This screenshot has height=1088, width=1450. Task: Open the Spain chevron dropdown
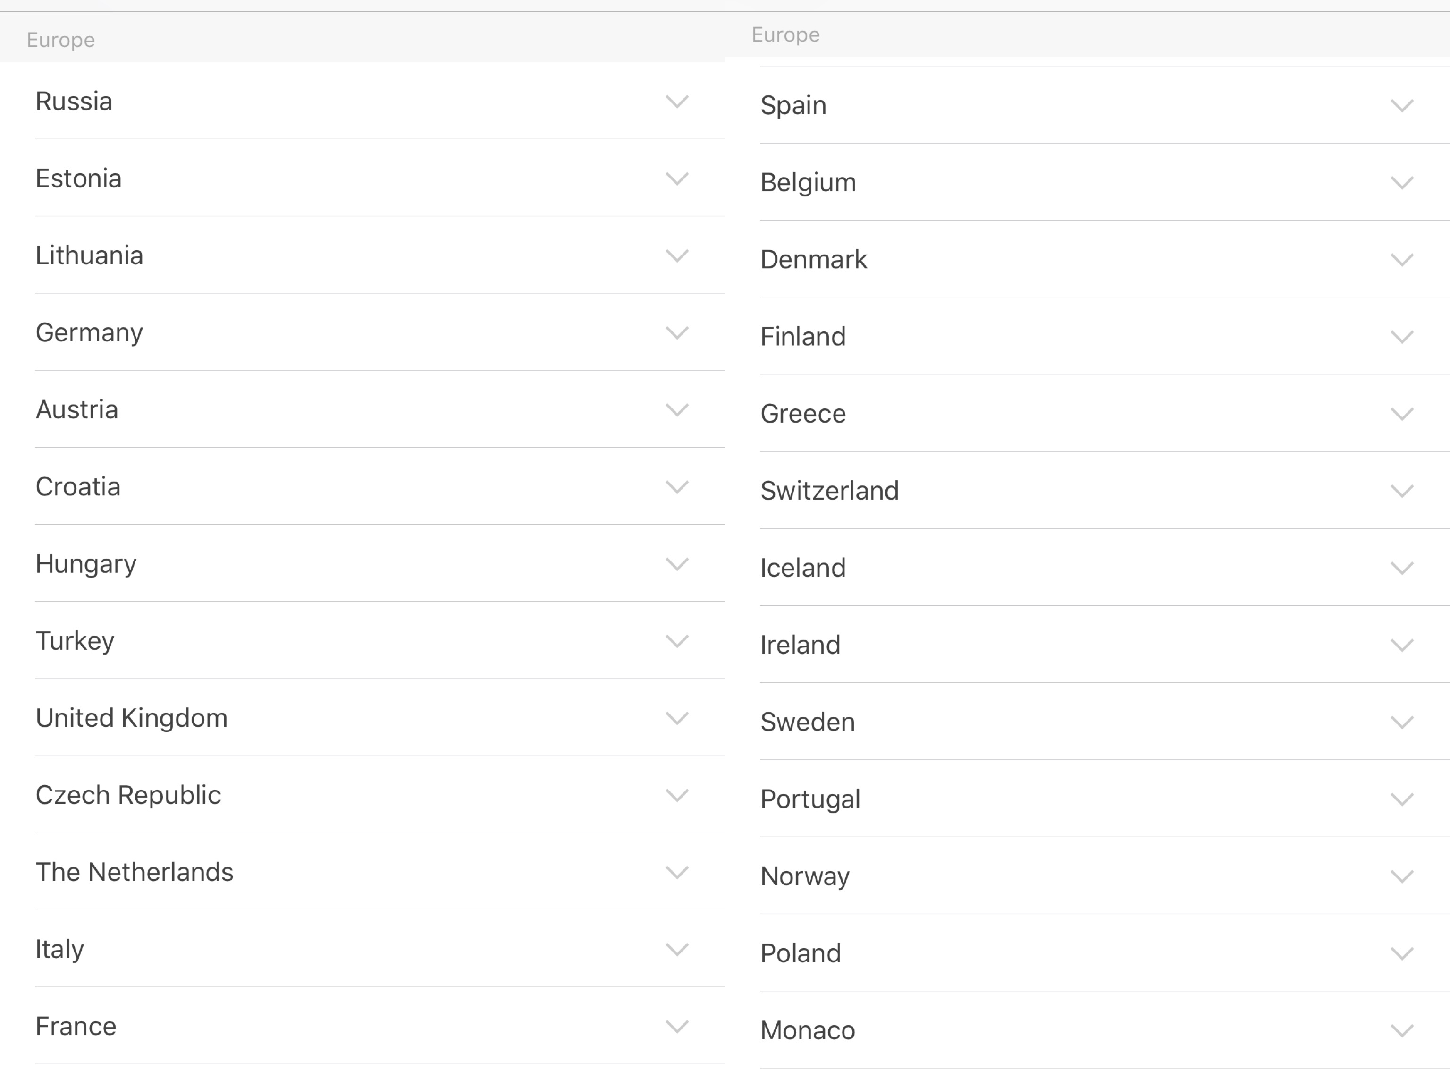click(x=1401, y=106)
